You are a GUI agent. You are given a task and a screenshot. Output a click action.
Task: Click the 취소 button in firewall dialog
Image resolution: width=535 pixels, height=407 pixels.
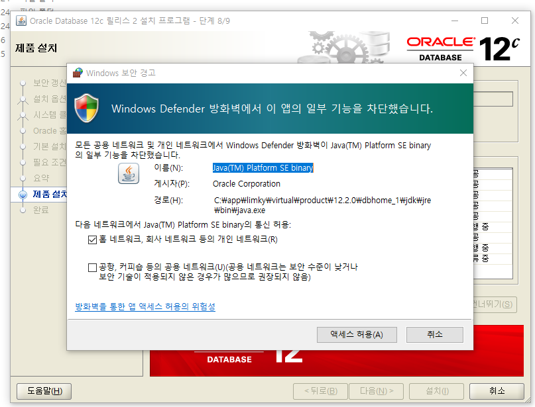pos(435,335)
